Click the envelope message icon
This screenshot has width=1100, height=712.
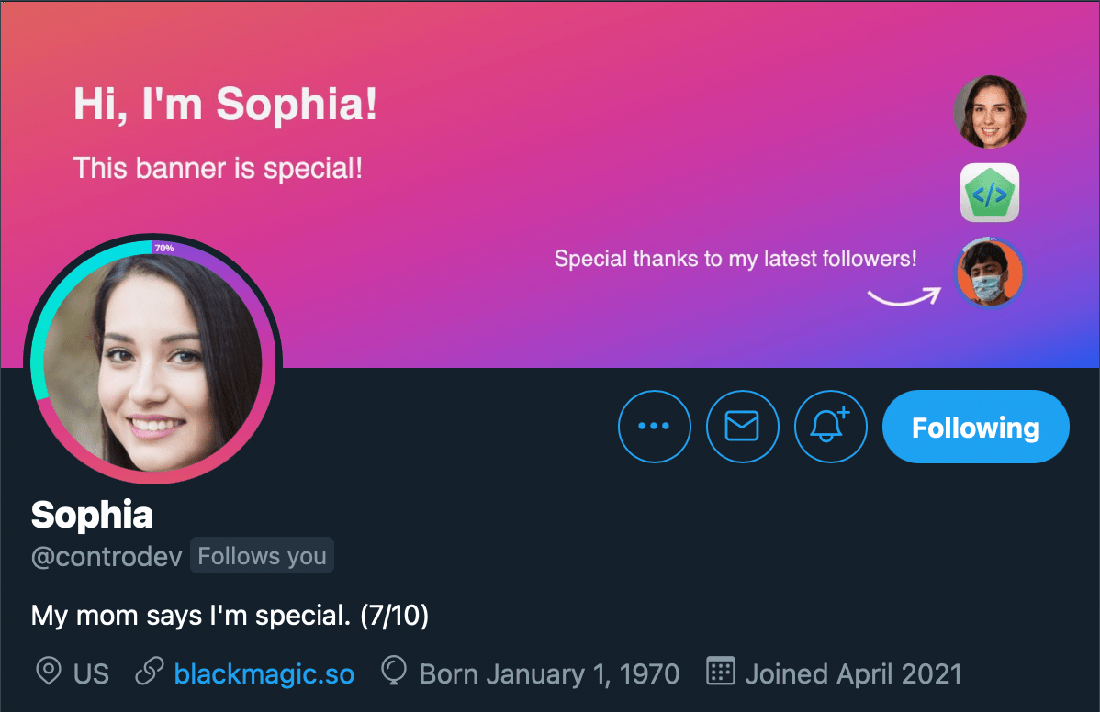(742, 427)
